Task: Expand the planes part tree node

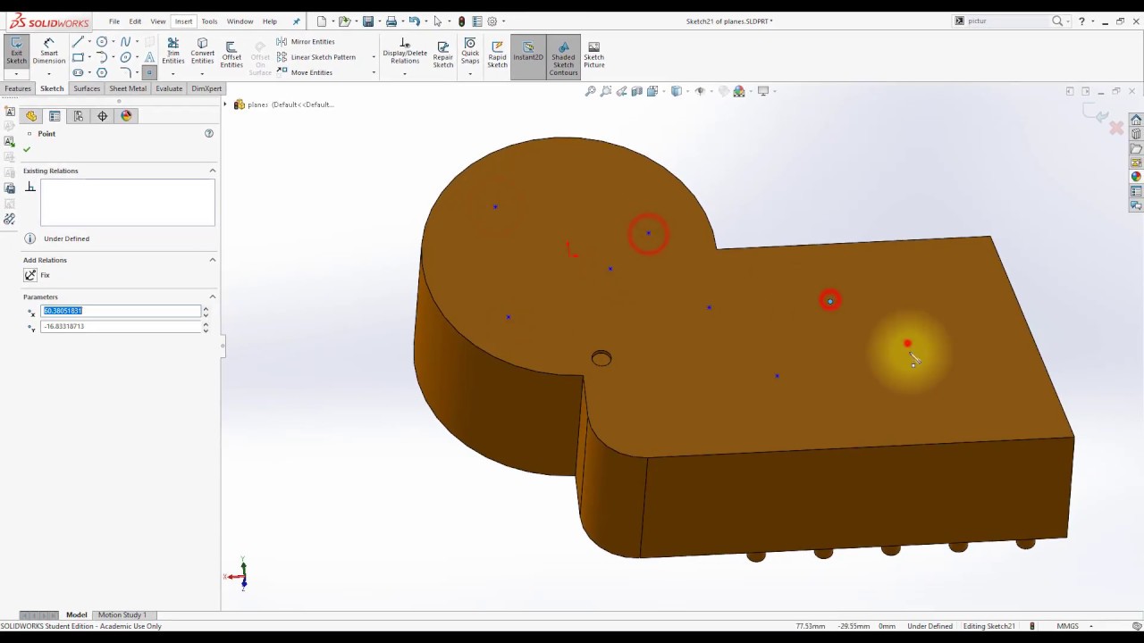Action: pos(226,104)
